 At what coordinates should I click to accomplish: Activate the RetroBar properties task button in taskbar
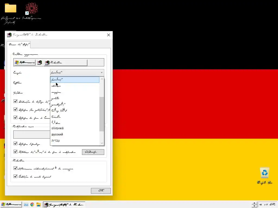pos(64,204)
